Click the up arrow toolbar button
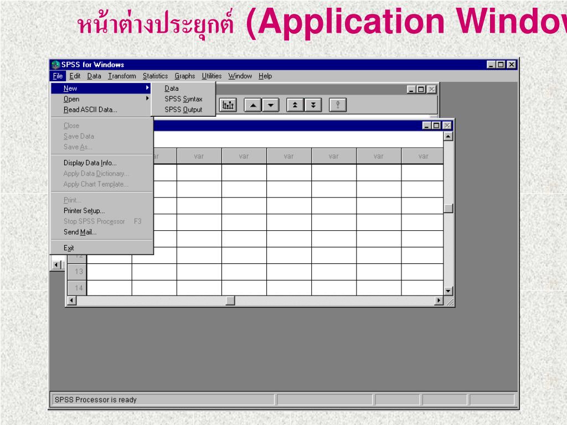The image size is (567, 425). click(x=252, y=105)
